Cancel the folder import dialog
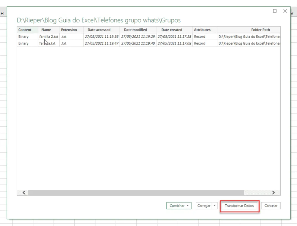 [271, 206]
